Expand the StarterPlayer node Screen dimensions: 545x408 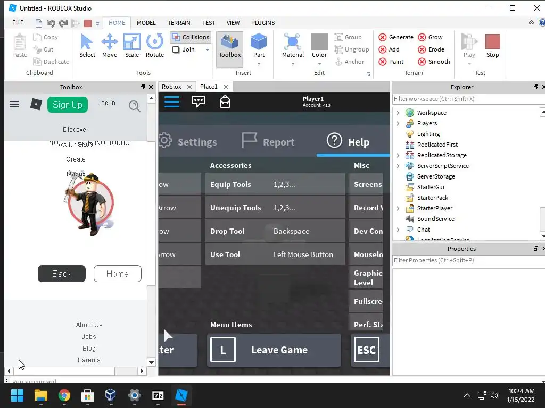click(x=398, y=208)
